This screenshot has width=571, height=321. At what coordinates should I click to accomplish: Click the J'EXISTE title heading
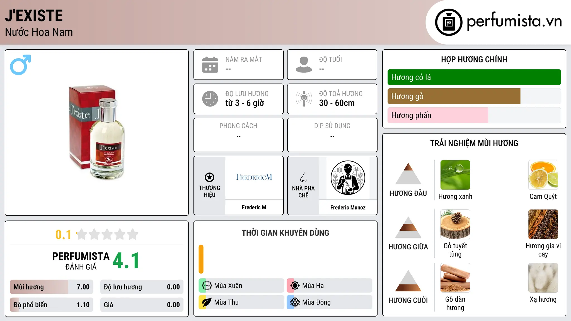click(34, 16)
